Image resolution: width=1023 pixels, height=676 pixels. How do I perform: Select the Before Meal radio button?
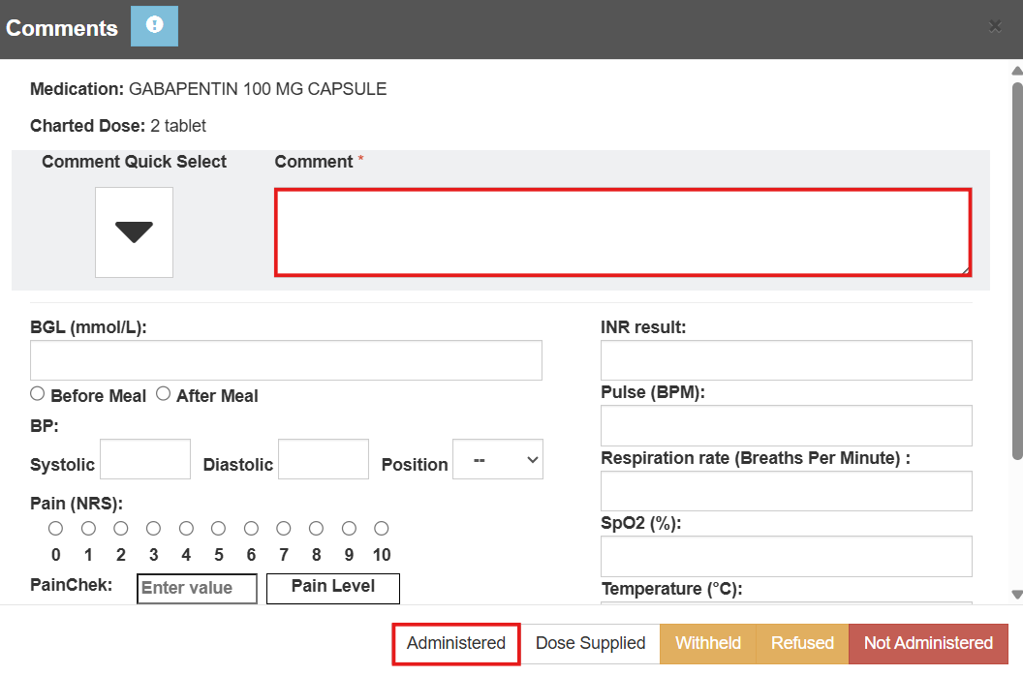pyautogui.click(x=38, y=394)
